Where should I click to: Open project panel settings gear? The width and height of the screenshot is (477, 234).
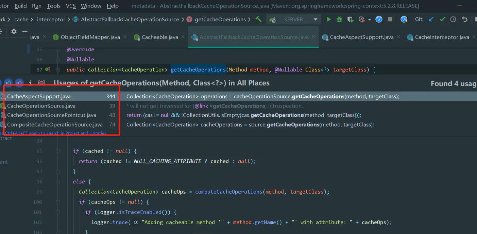pyautogui.click(x=14, y=32)
